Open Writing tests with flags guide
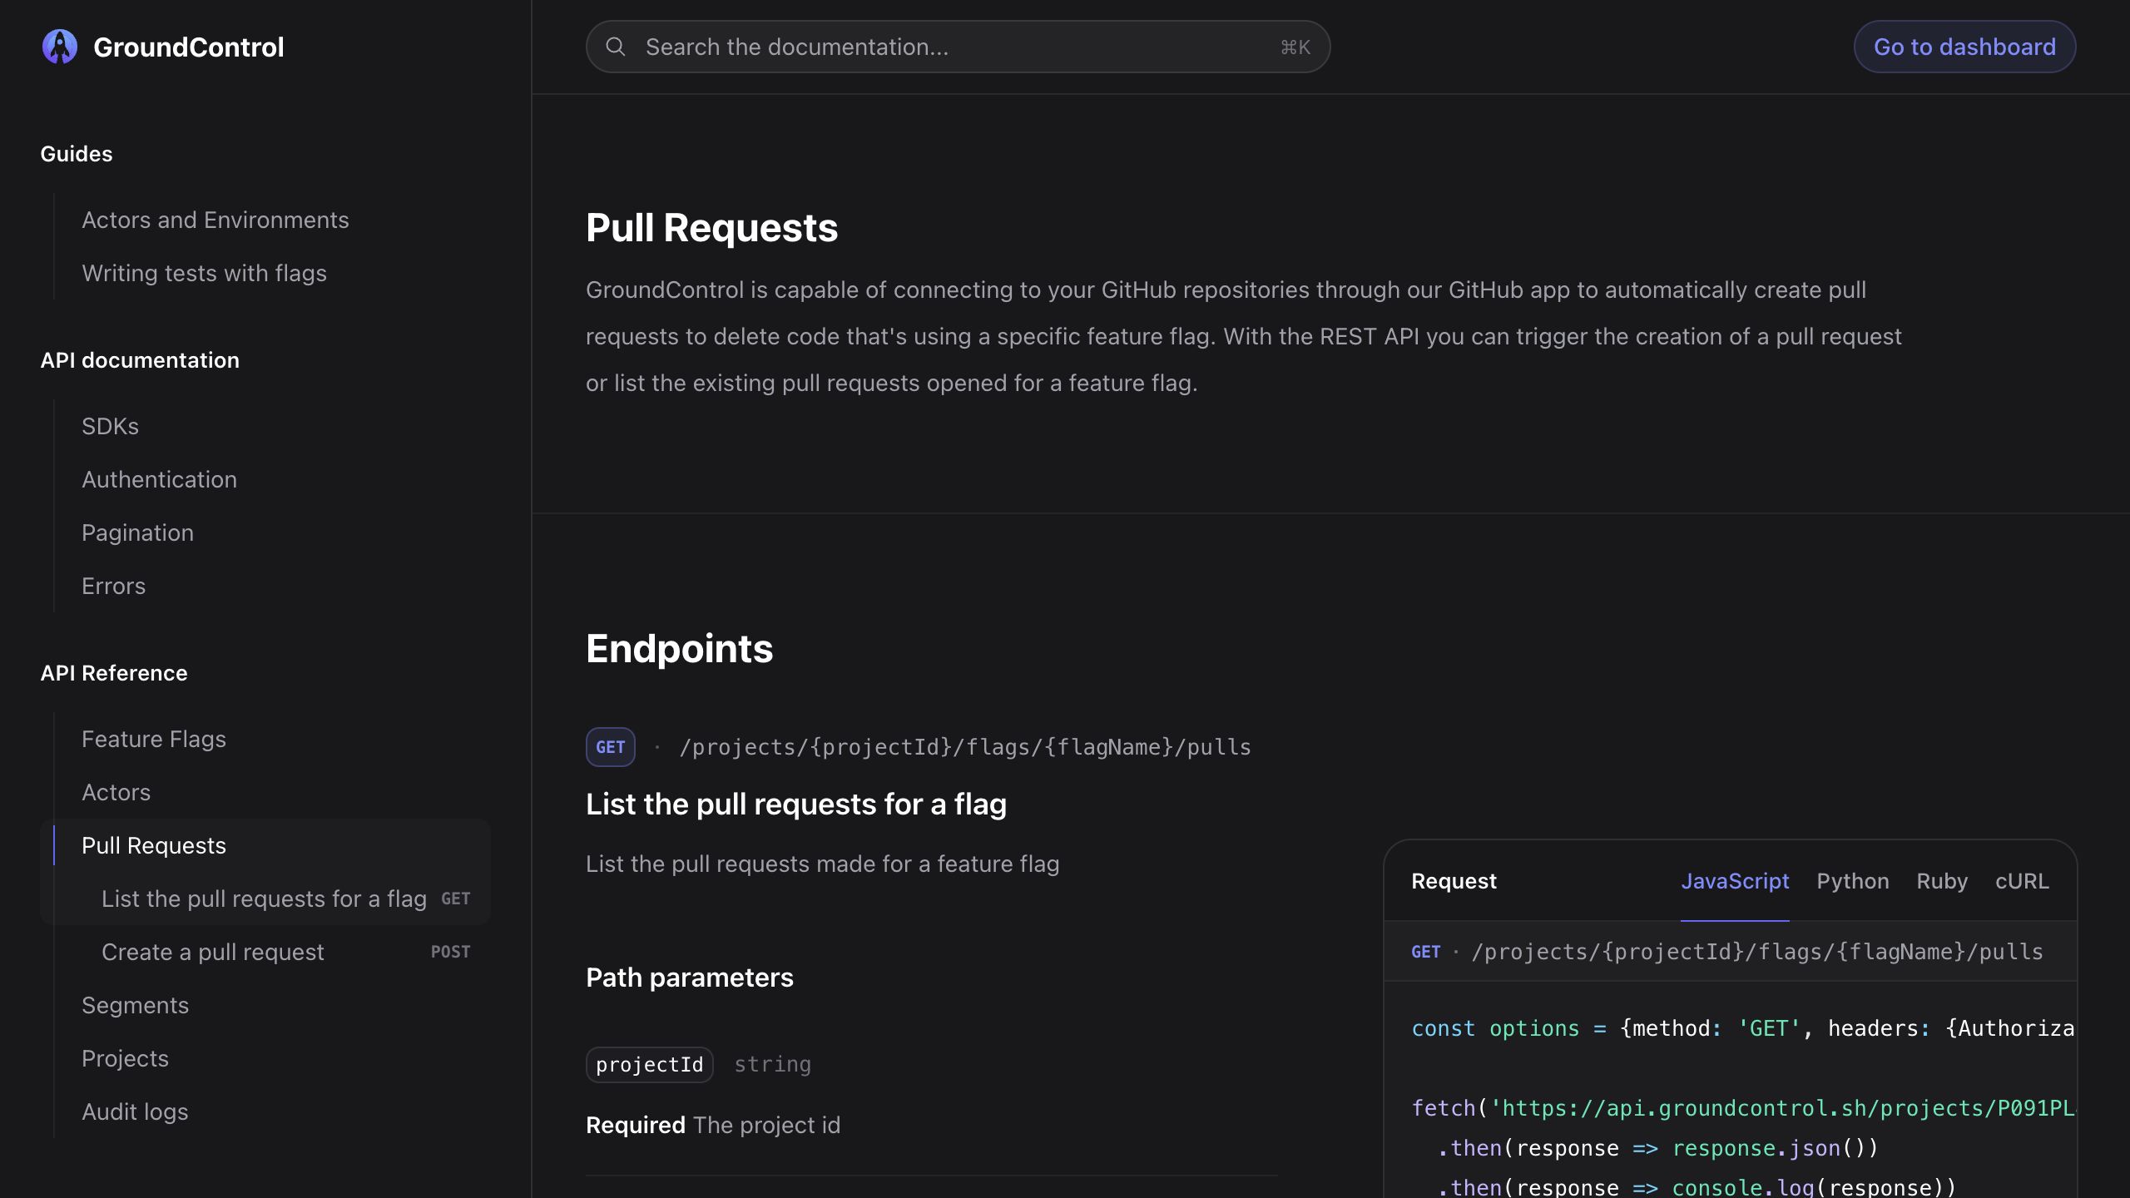Viewport: 2130px width, 1198px height. [204, 273]
